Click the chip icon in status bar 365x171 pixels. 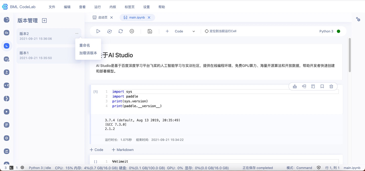22,168
